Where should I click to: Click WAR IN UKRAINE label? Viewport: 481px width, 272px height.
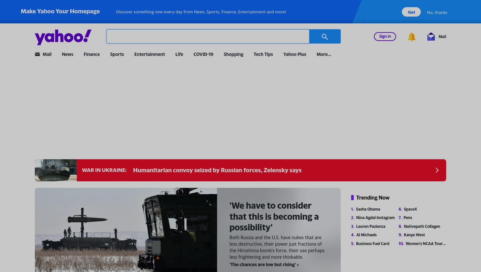pos(104,170)
